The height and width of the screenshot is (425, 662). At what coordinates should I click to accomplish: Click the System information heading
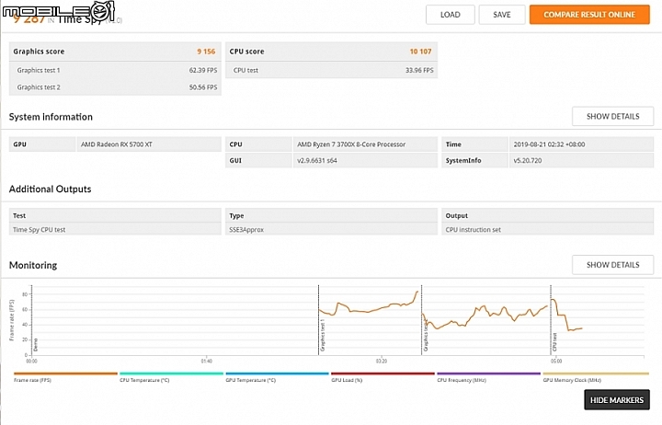coord(51,117)
